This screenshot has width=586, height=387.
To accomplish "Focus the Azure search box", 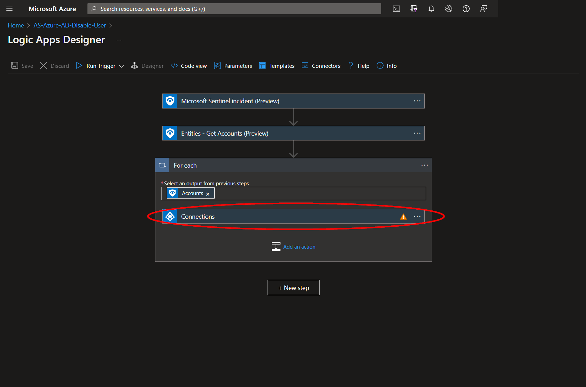I will 234,9.
